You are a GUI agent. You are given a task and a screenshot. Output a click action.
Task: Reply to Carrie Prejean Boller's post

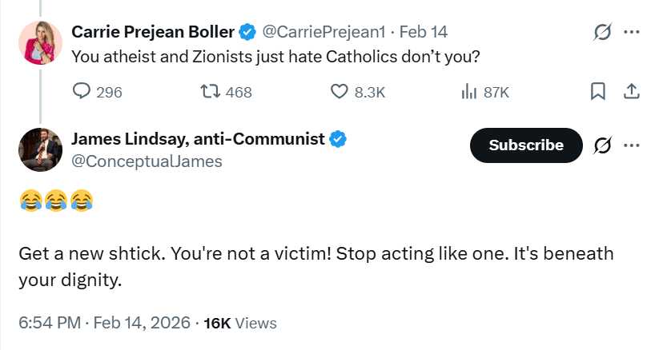tap(82, 92)
